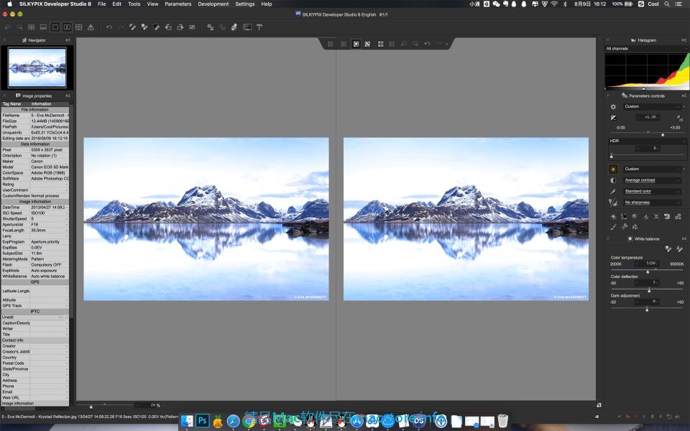Screen dimensions: 690x431
Task: Click the gray balance eyedropper tool
Action: pyautogui.click(x=144, y=27)
